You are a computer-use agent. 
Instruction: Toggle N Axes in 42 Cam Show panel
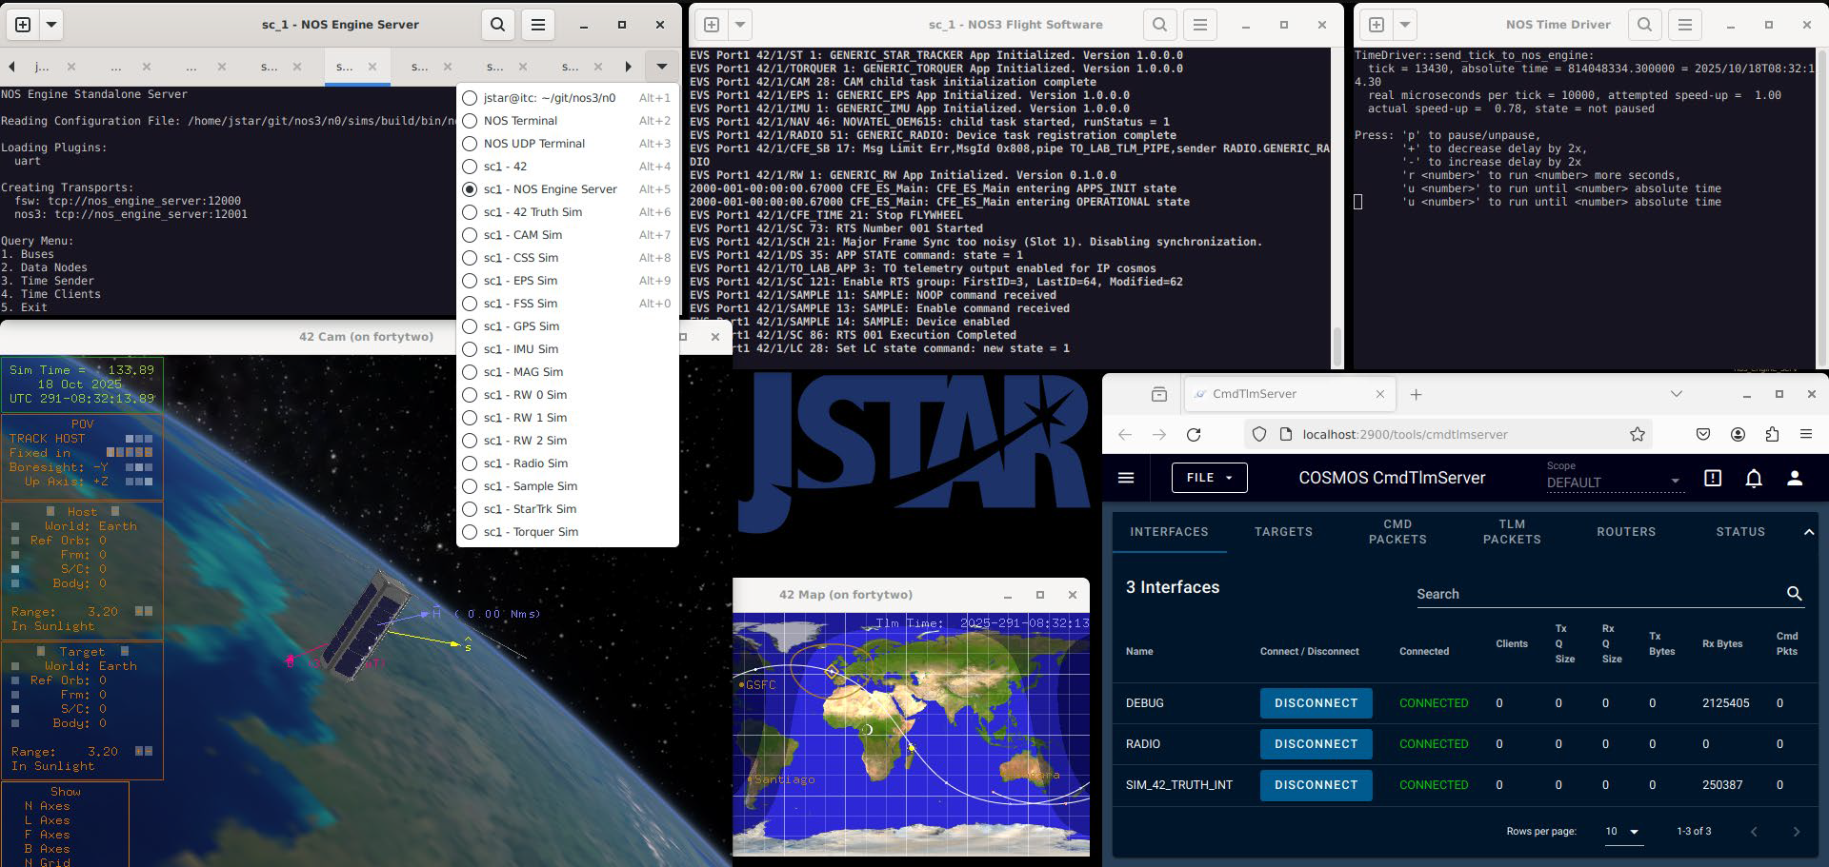click(x=48, y=806)
